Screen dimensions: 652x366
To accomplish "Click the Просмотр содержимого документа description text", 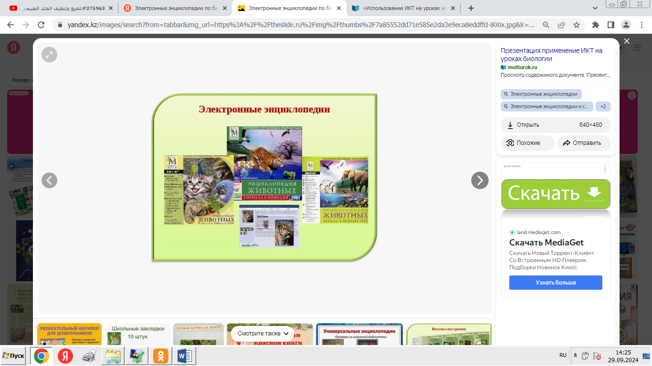I will coord(556,75).
